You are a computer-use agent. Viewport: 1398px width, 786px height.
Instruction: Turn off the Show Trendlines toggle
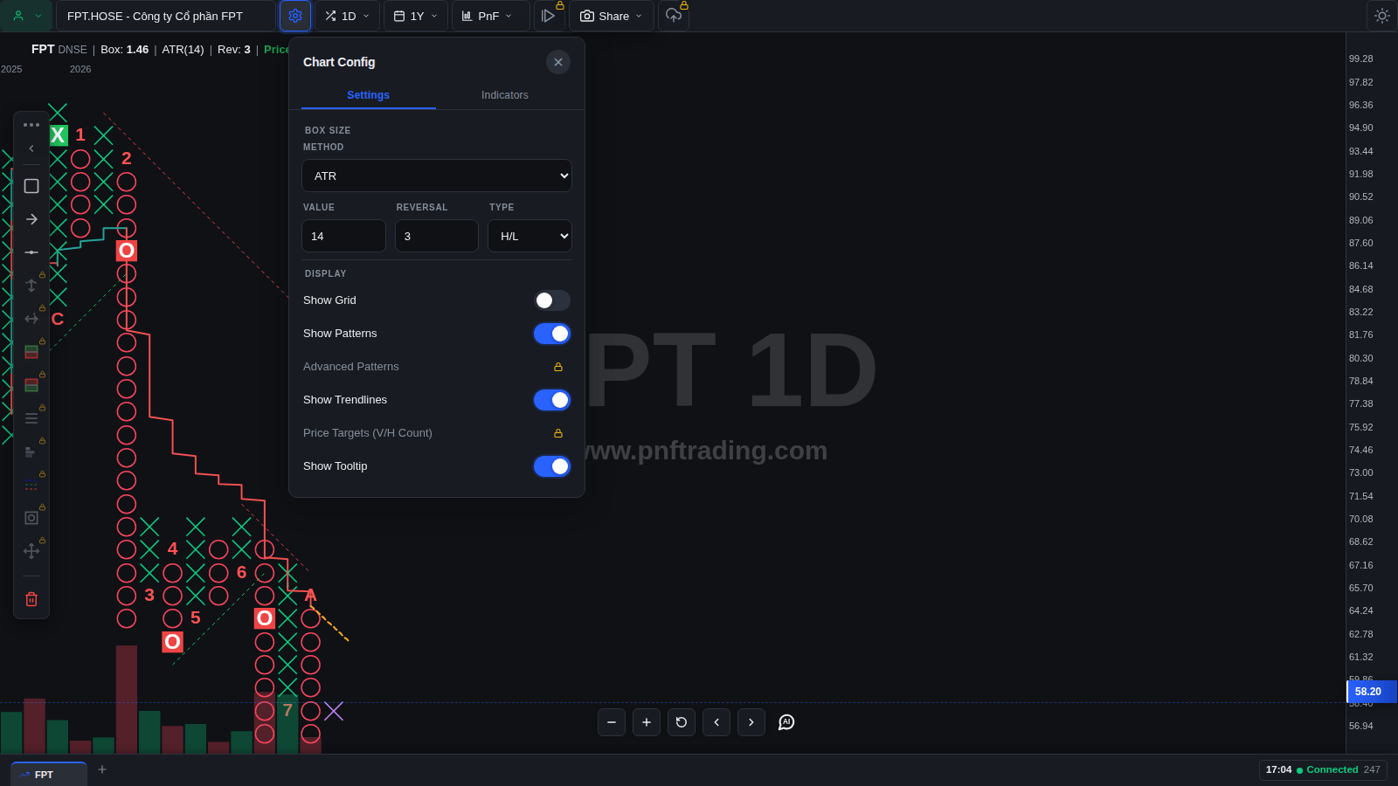coord(552,400)
